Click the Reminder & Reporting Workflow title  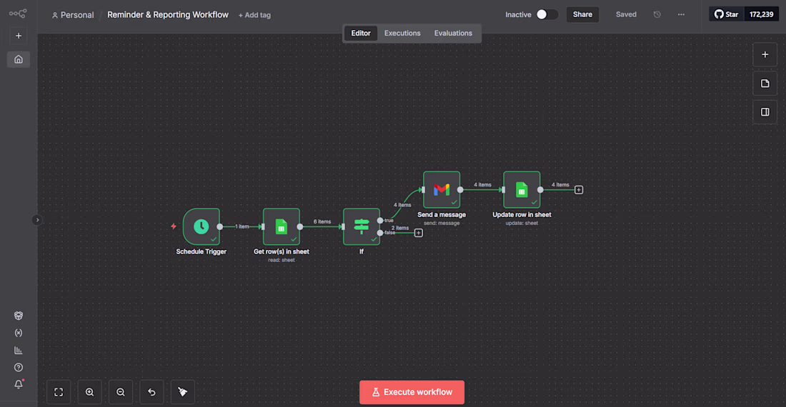[x=168, y=14]
